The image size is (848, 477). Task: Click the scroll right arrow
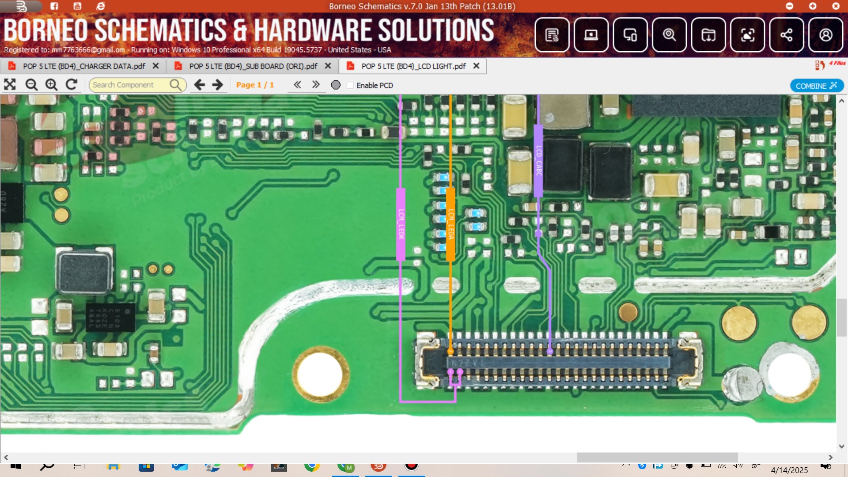(x=830, y=458)
